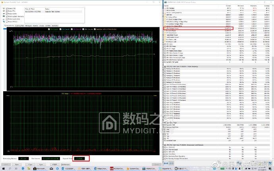The height and width of the screenshot is (171, 274).
Task: Open the Statistics tab
Action: coord(56,25)
